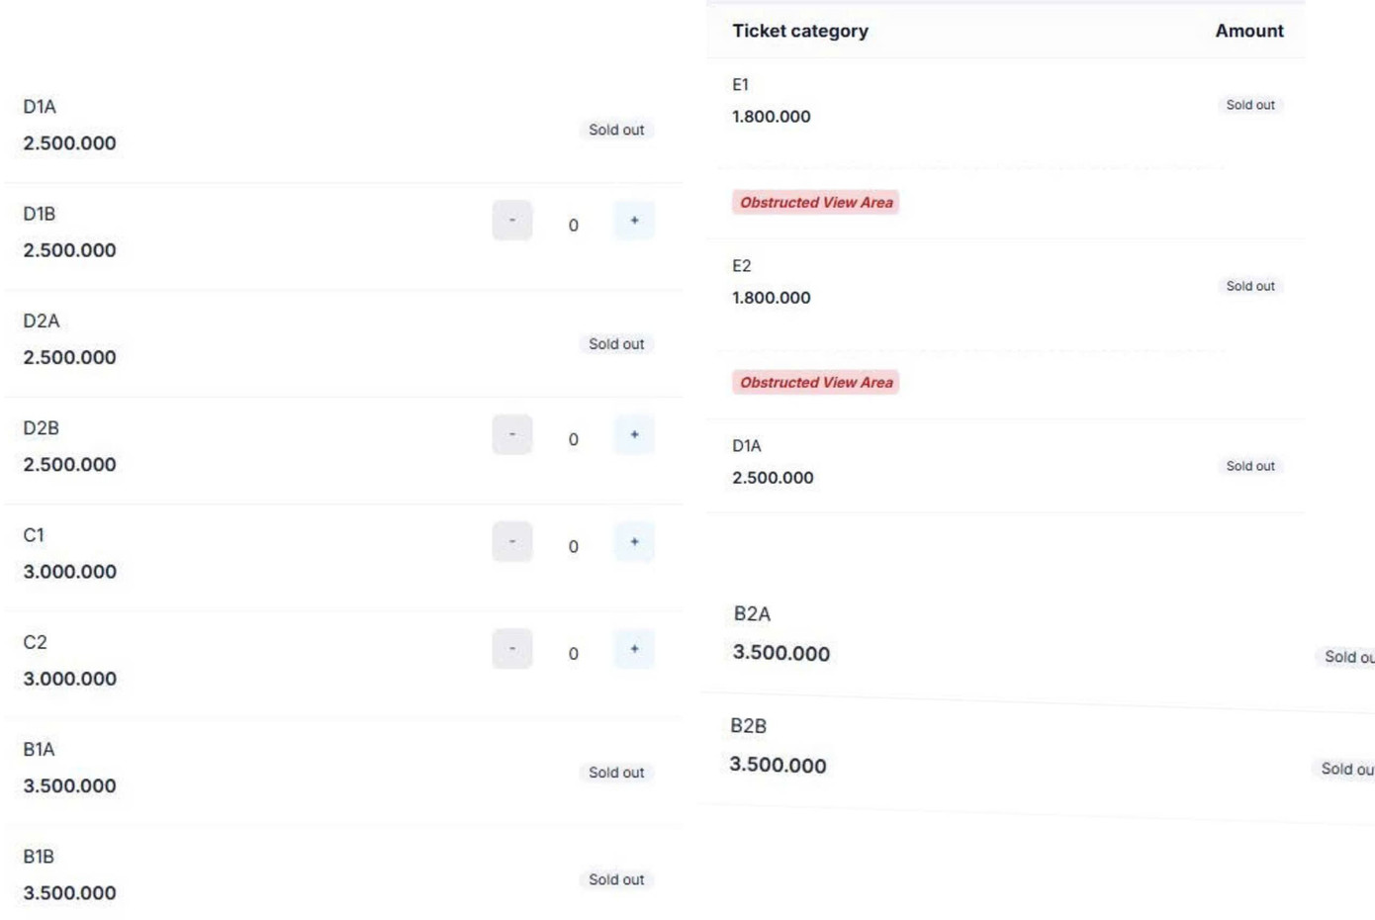
Task: Click the C2 quantity number
Action: click(574, 654)
